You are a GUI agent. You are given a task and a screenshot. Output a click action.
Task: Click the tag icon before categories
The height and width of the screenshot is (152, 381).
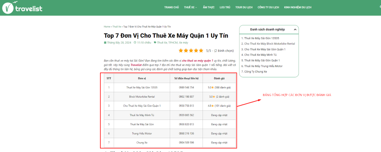click(x=155, y=43)
